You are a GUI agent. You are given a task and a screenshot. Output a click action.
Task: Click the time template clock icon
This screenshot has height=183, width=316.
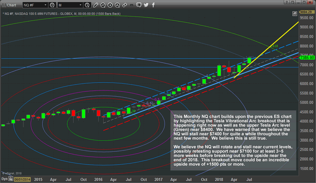coord(87,5)
